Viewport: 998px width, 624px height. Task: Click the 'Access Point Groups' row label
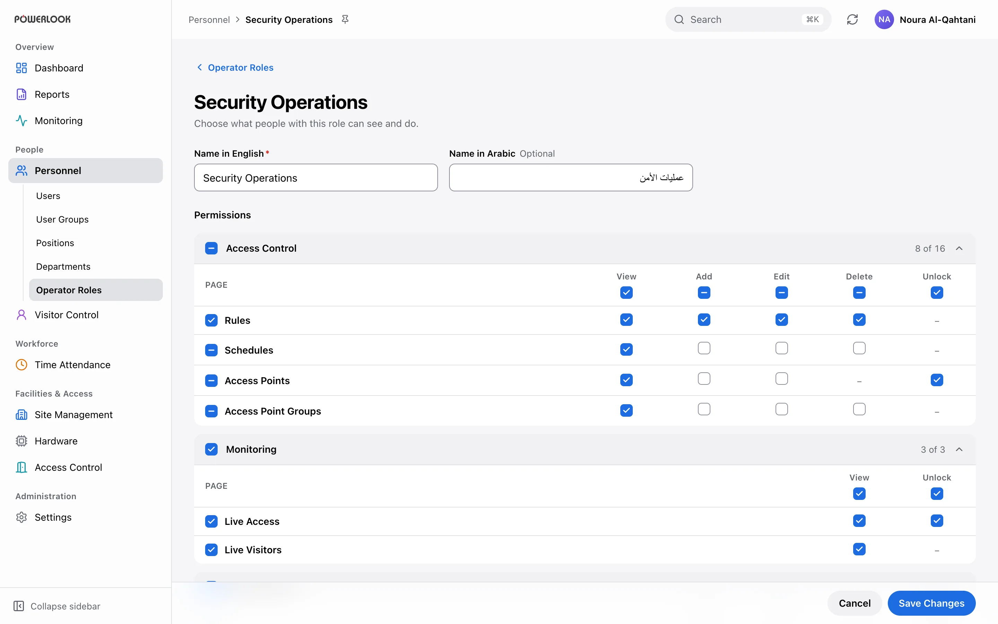point(273,411)
